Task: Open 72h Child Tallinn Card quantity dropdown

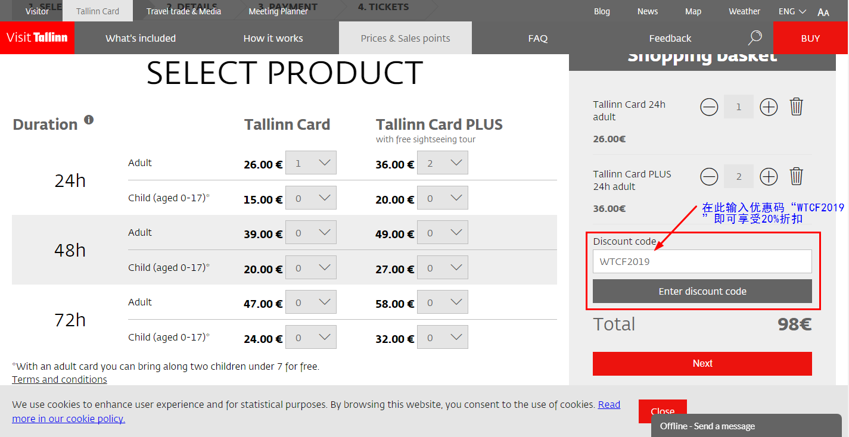Action: [311, 337]
